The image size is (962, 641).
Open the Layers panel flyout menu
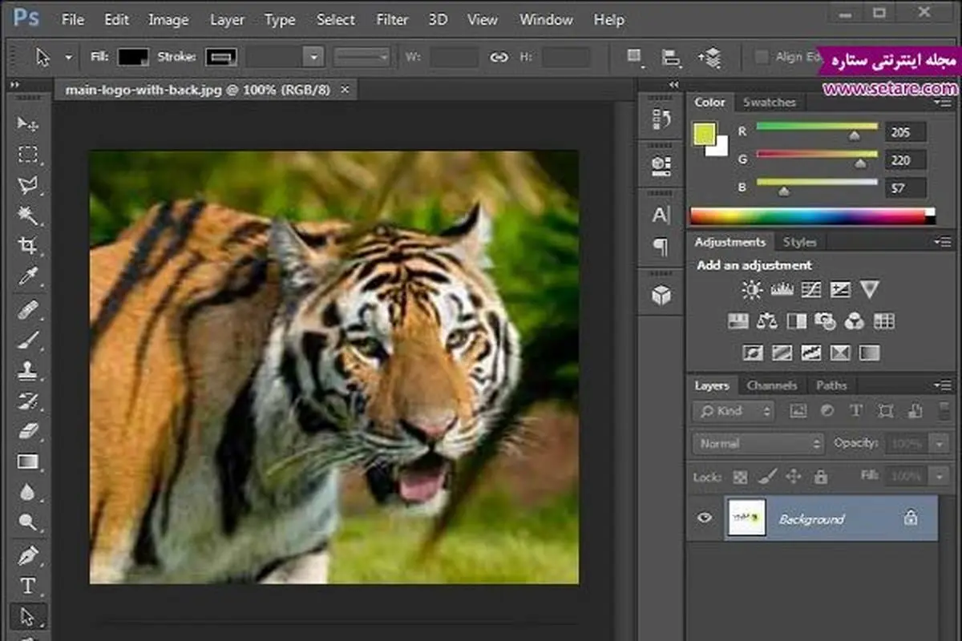[943, 385]
